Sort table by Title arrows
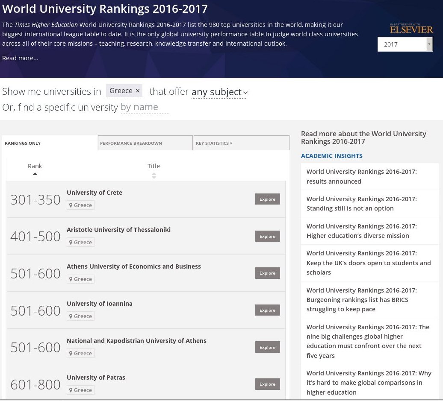This screenshot has height=401, width=443. pyautogui.click(x=154, y=176)
